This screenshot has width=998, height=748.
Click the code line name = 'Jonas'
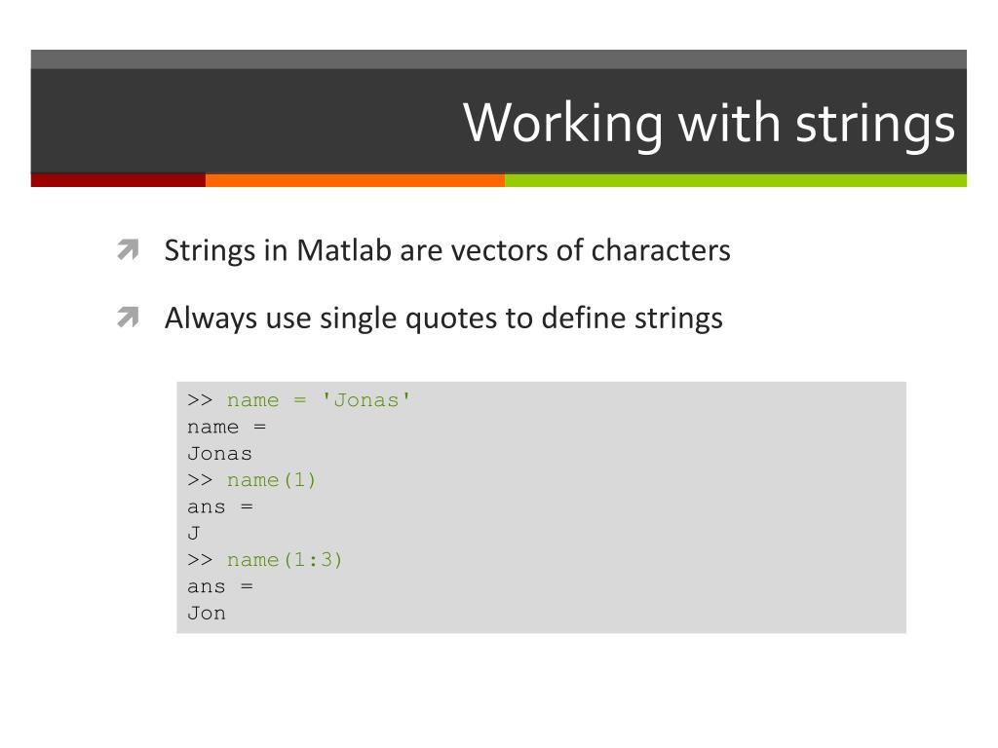coord(300,400)
